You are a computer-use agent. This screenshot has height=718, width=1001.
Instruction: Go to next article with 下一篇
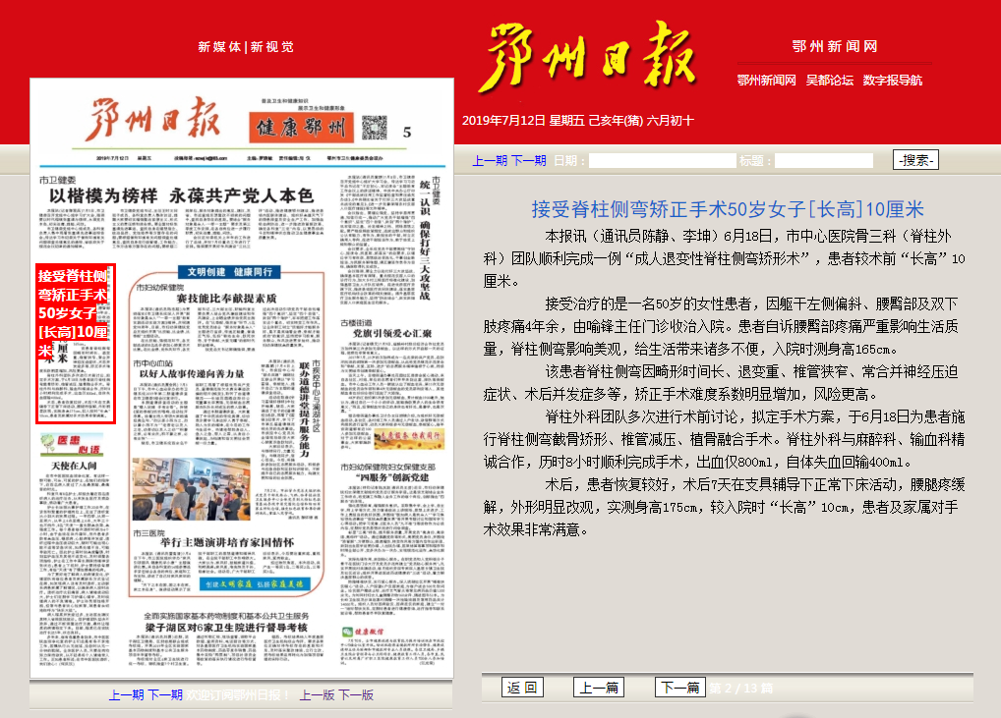coord(679,688)
